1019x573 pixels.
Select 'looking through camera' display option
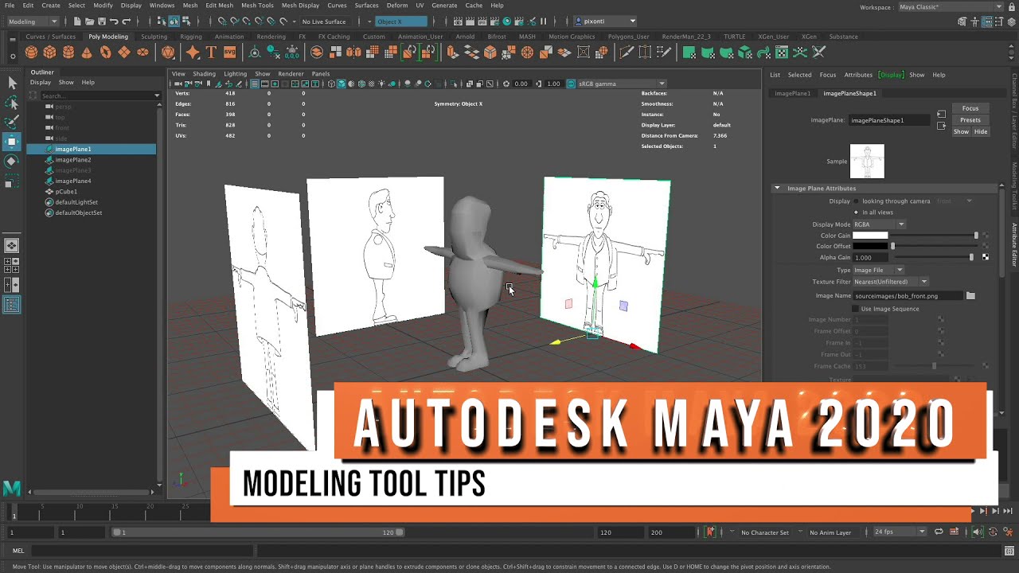857,201
